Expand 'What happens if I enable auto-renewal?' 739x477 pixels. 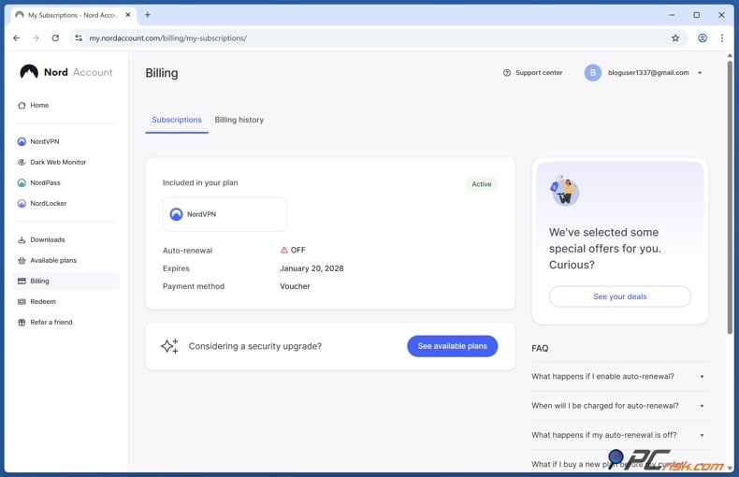(x=619, y=377)
